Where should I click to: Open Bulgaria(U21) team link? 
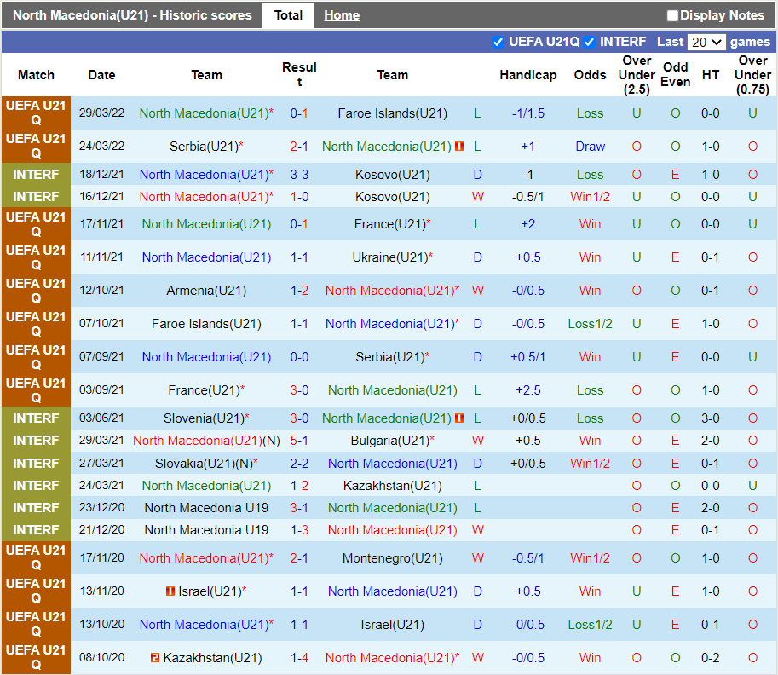pos(390,441)
